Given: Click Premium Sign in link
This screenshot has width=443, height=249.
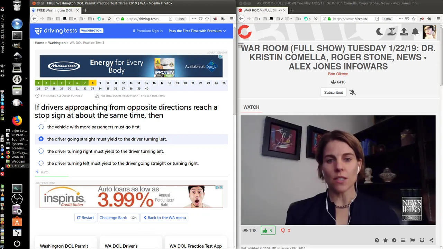Looking at the screenshot, I should (x=147, y=31).
